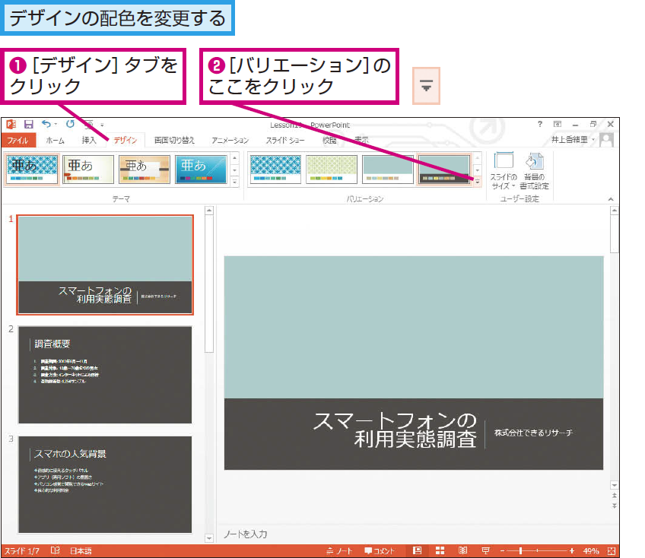Expand the Themes (テーマ) gallery More arrow
This screenshot has width=645, height=558.
pos(234,182)
